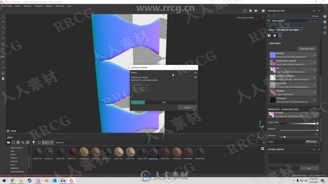Adjust the Tolerance slider

point(299,137)
